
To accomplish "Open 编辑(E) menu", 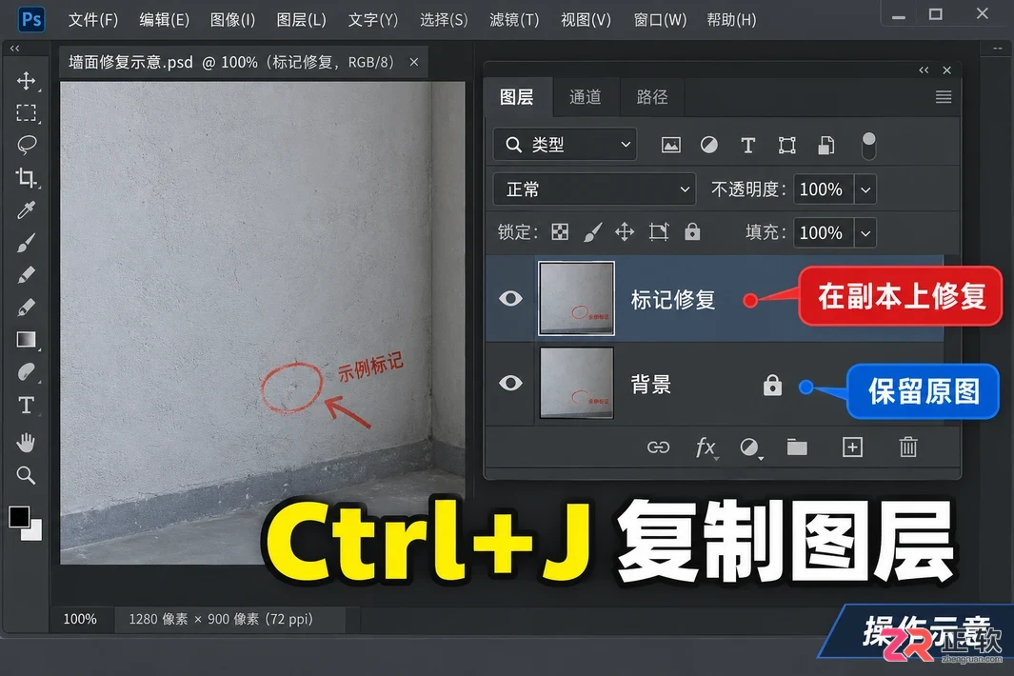I will point(165,20).
